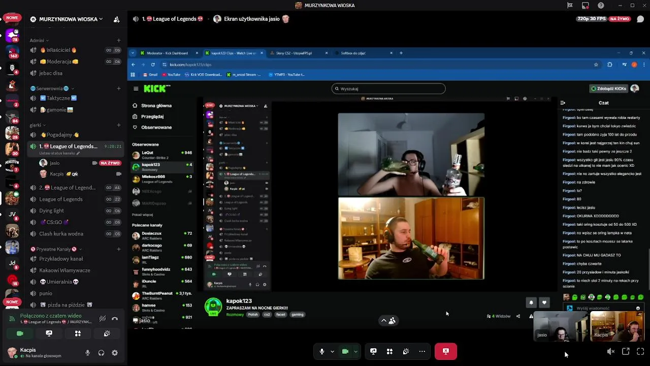Join the Kakaowi Włamywacze channel

point(75,270)
